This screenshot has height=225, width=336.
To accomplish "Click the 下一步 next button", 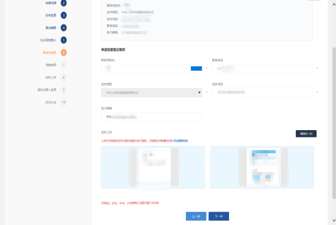I will click(219, 216).
